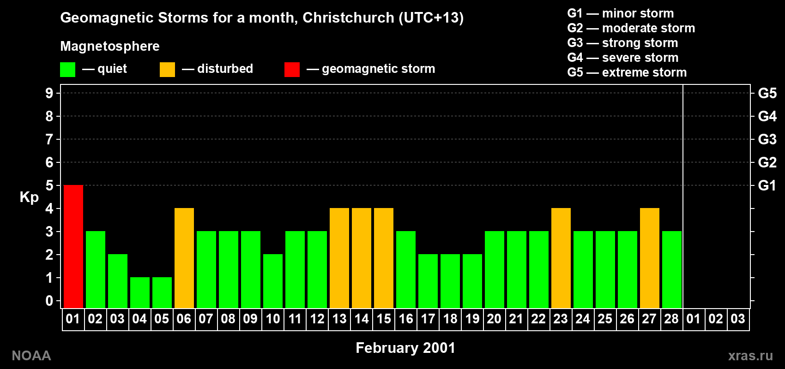Select the green bar for February 28
Screen dimensions: 785x369
click(x=672, y=270)
